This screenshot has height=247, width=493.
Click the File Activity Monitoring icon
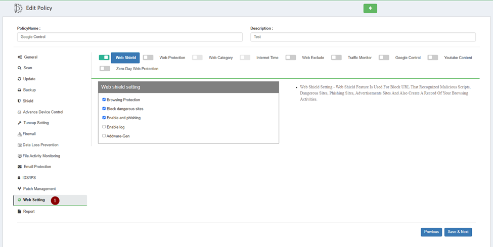click(x=20, y=156)
